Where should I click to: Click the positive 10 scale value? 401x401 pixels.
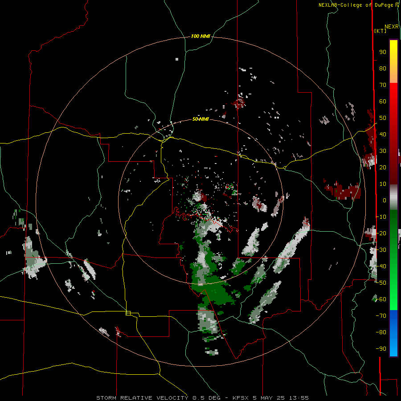pos(383,184)
